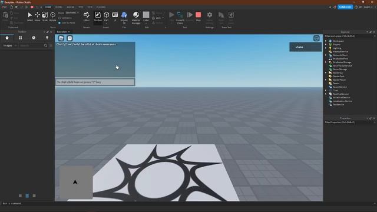The width and height of the screenshot is (377, 212).
Task: Activate the Scale tool
Action: 45,16
